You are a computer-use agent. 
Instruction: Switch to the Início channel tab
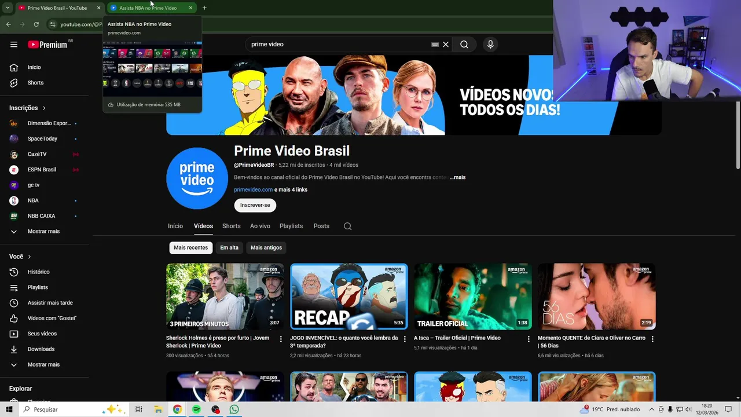pos(175,226)
